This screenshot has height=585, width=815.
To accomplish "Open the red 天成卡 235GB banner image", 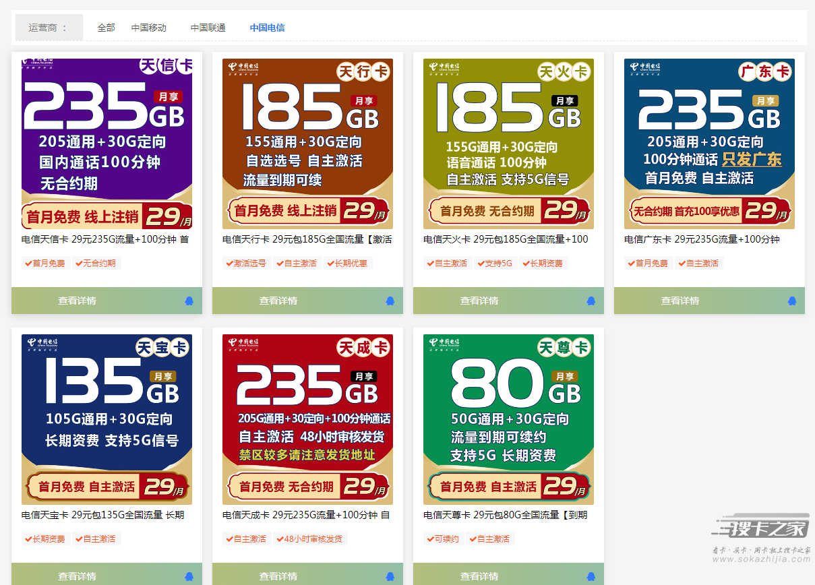I will click(x=307, y=419).
